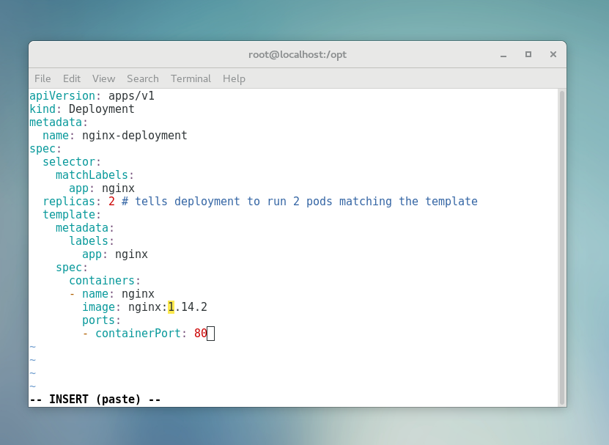Click the terminal's vertical scrollbar
Image resolution: width=609 pixels, height=445 pixels.
click(x=561, y=246)
